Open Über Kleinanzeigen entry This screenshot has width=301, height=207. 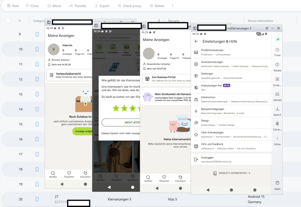[231, 134]
